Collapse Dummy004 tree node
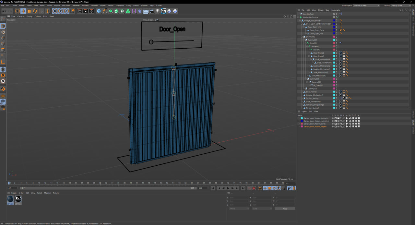 305,79
